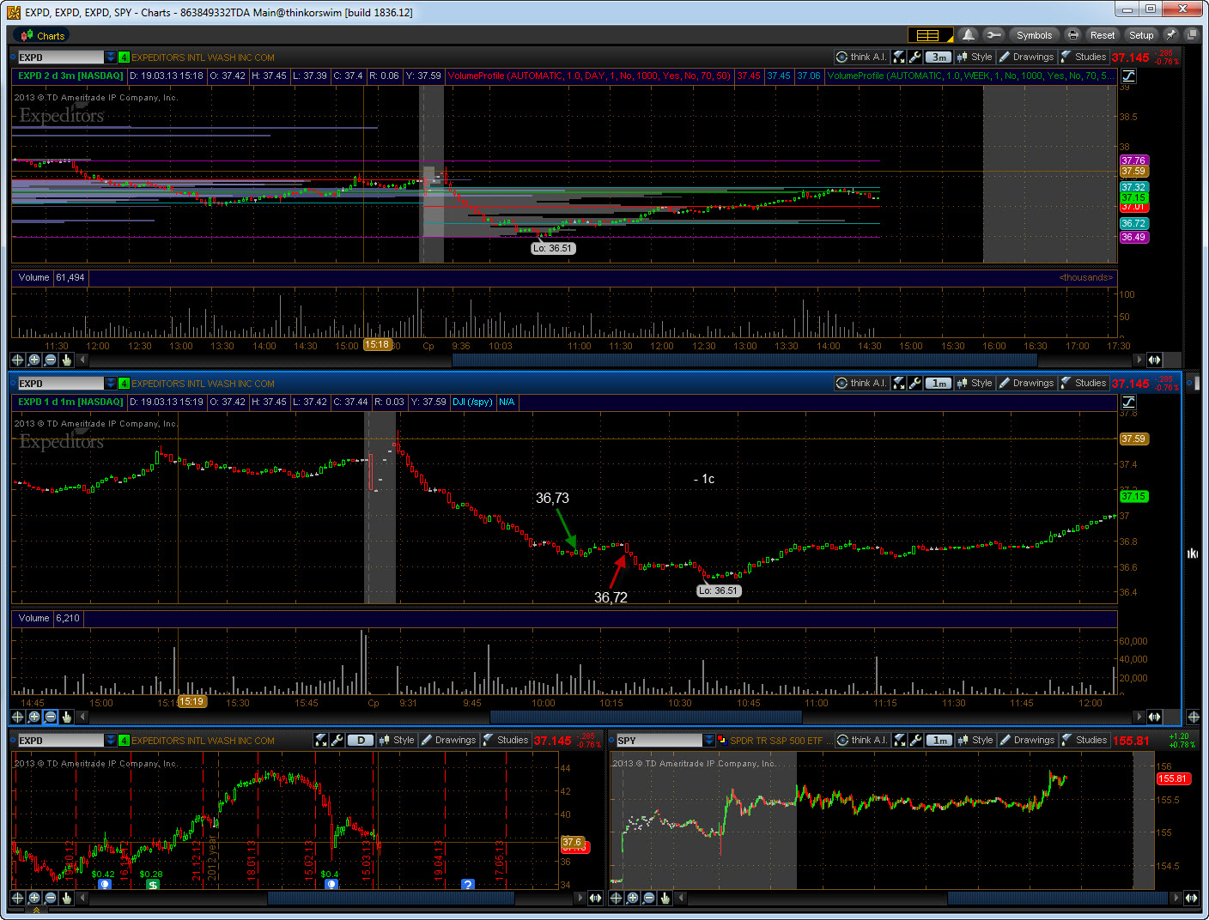The height and width of the screenshot is (920, 1209).
Task: Click the EXPD symbol field in top chart
Action: (60, 57)
